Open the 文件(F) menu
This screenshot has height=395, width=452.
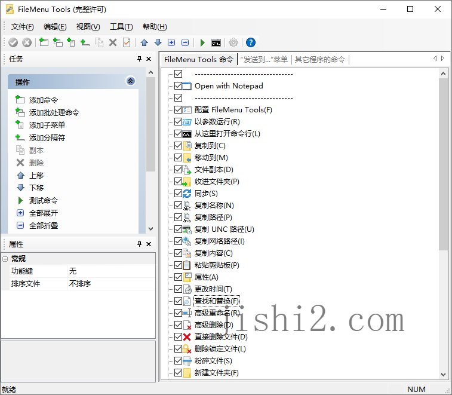point(23,27)
